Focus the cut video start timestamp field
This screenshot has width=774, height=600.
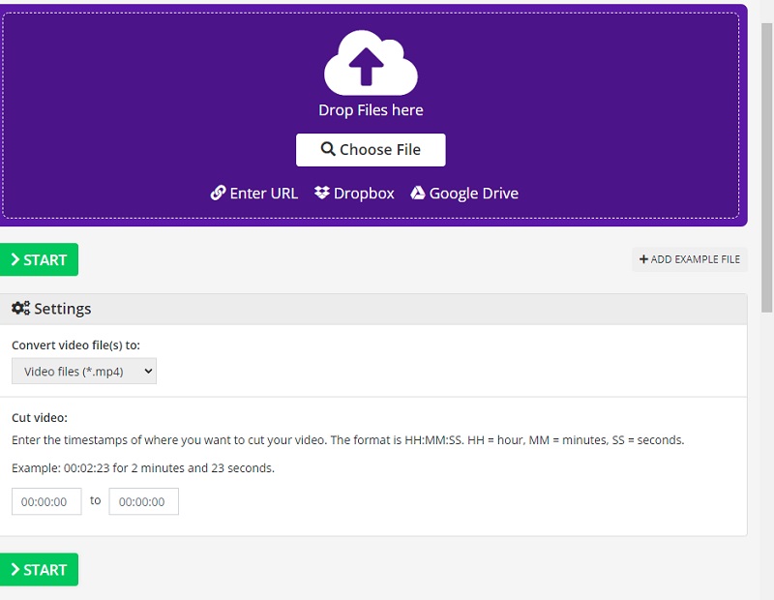click(46, 501)
